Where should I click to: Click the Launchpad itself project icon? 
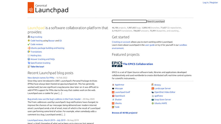point(113,92)
